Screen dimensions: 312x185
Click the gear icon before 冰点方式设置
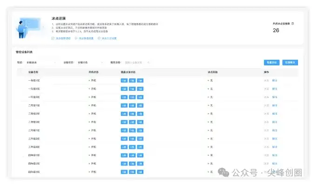99,38
